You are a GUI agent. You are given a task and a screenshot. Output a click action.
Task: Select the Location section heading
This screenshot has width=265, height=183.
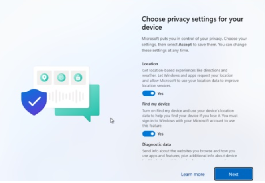click(x=150, y=64)
